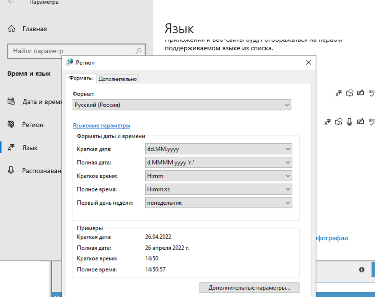Click the magnifier icon in search box
Viewport: 375px width, 297px height.
click(x=138, y=51)
